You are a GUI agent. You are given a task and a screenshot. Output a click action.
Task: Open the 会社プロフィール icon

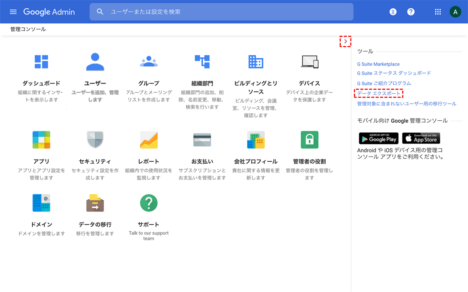coord(256,140)
